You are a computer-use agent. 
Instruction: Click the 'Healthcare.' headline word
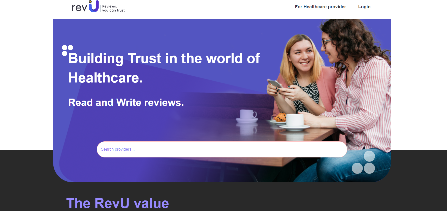coord(106,78)
